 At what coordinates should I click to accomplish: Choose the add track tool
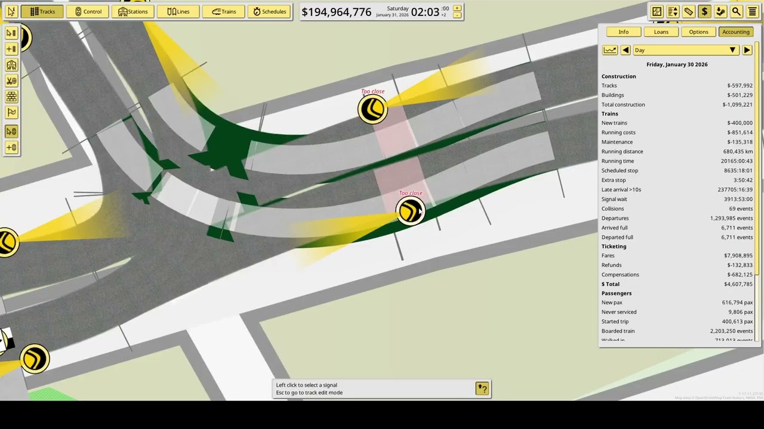tap(11, 49)
